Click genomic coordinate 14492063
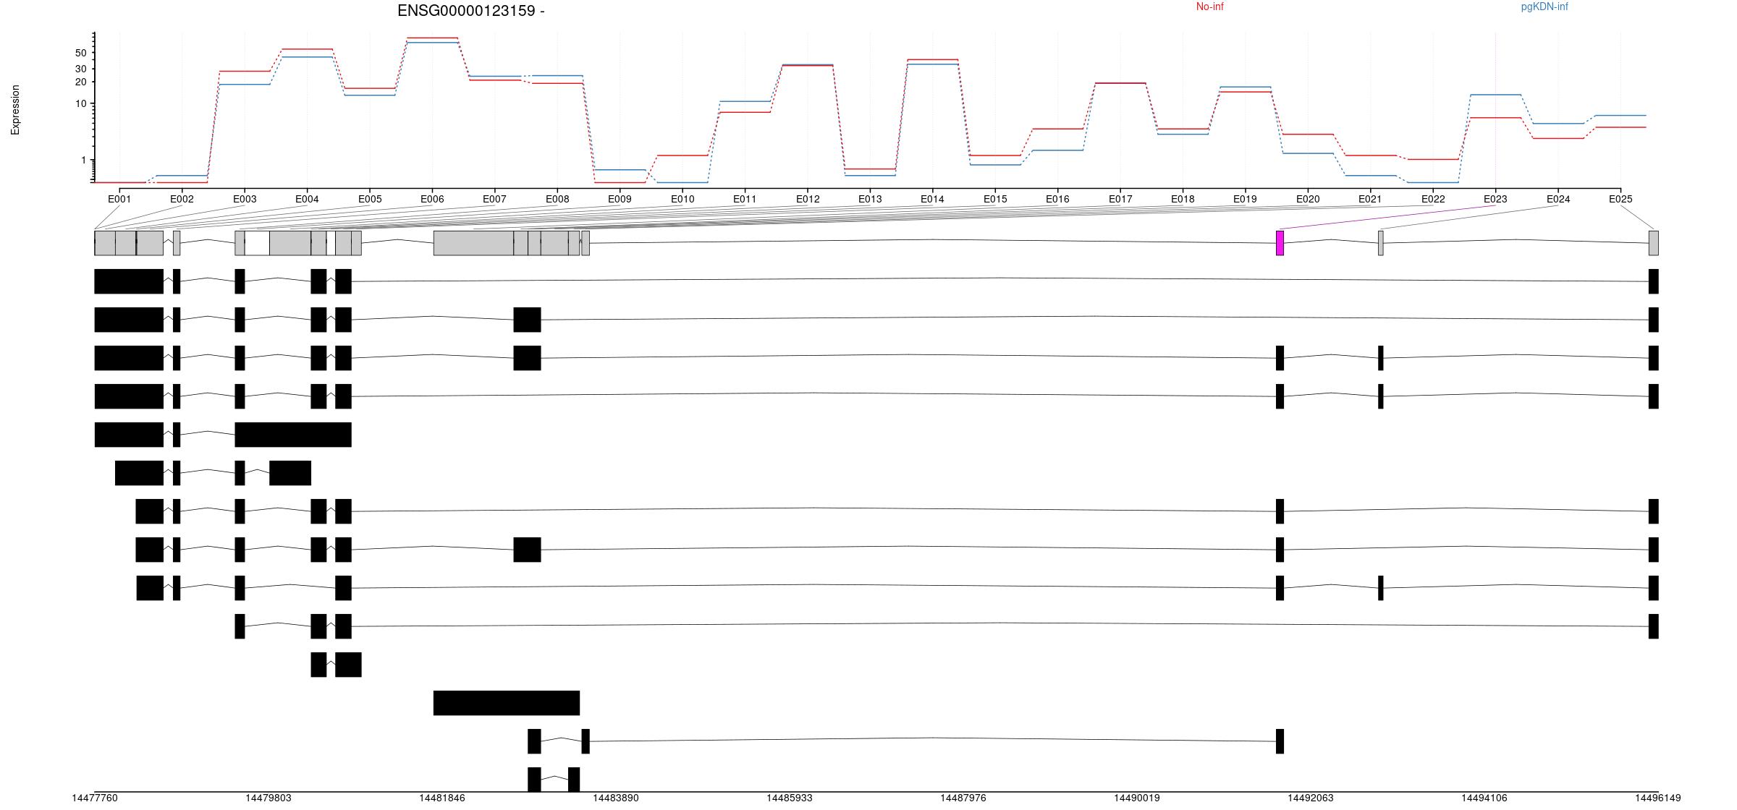The width and height of the screenshot is (1737, 810). pyautogui.click(x=1311, y=798)
